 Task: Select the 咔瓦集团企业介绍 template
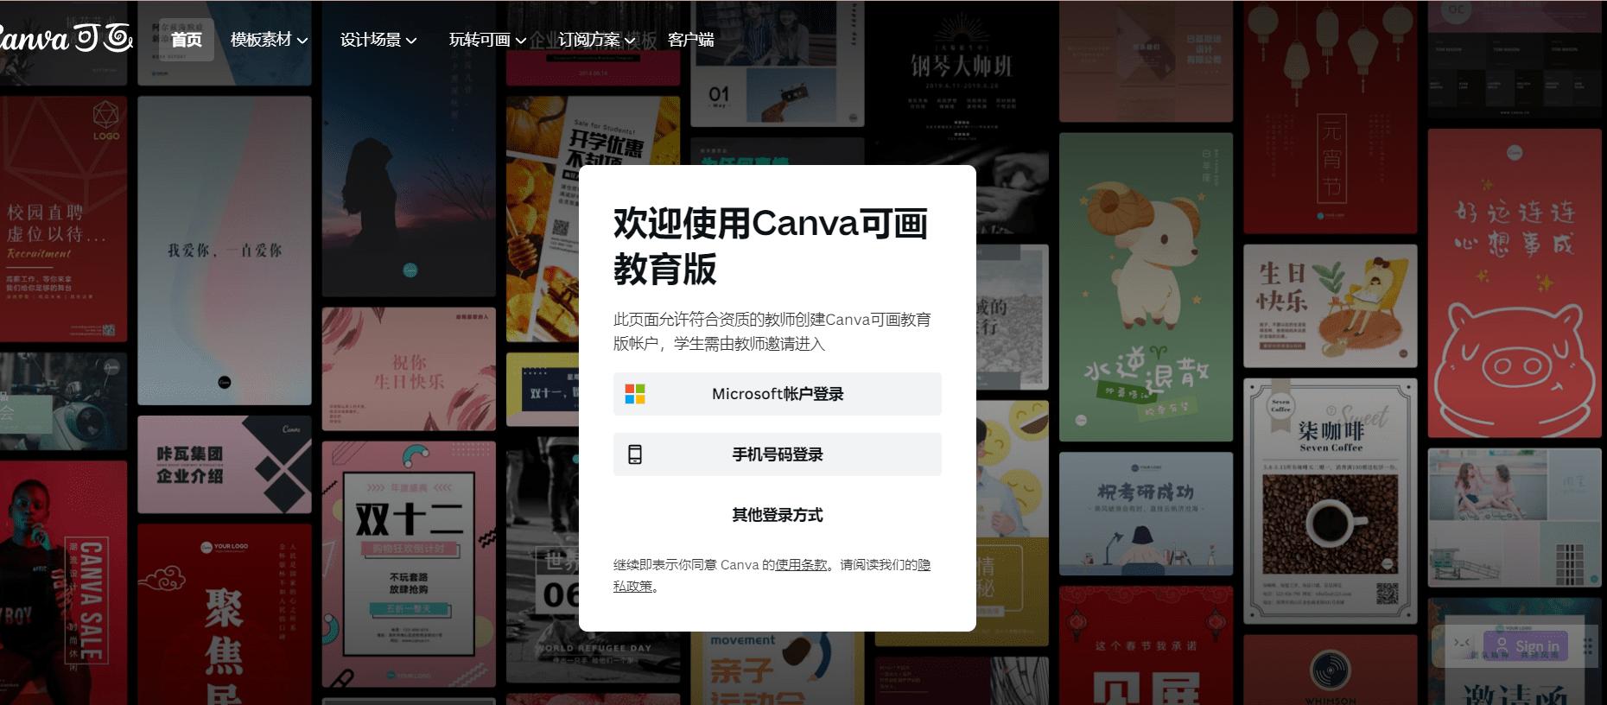click(x=225, y=465)
